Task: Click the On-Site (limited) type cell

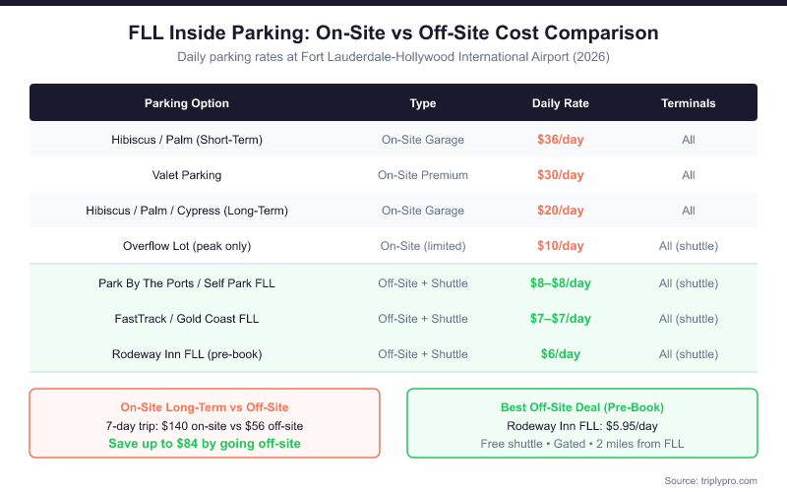Action: point(423,246)
